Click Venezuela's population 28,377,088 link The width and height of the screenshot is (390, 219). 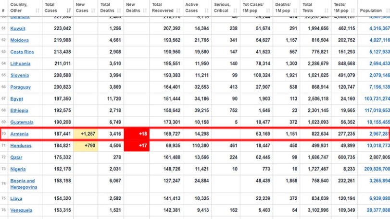pyautogui.click(x=378, y=210)
